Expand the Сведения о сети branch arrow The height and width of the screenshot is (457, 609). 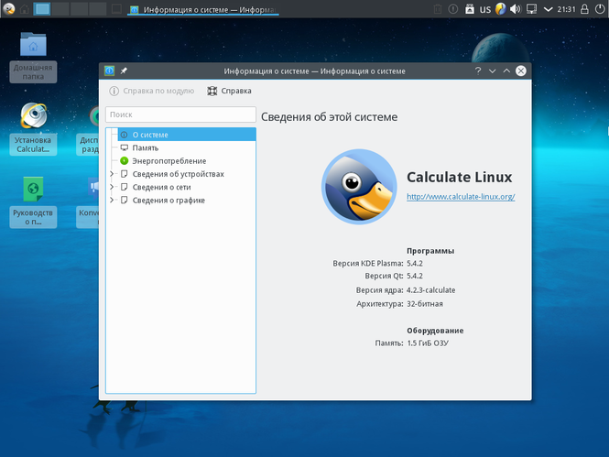(112, 187)
